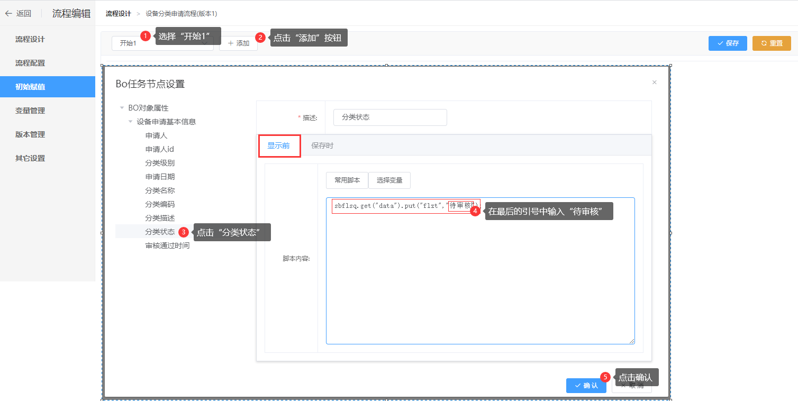Image resolution: width=798 pixels, height=401 pixels.
Task: Select the 分类级别 tree item
Action: [160, 163]
